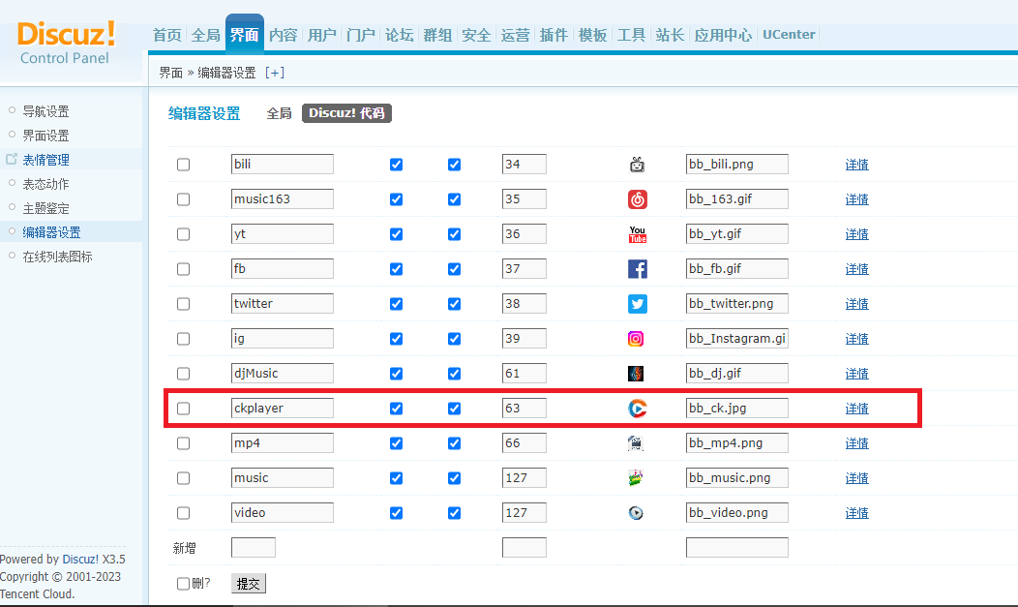The height and width of the screenshot is (607, 1018).
Task: Click the Instagram icon in the ig row
Action: pyautogui.click(x=636, y=339)
